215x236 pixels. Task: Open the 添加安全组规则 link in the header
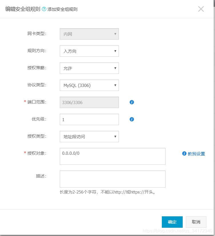(x=62, y=9)
